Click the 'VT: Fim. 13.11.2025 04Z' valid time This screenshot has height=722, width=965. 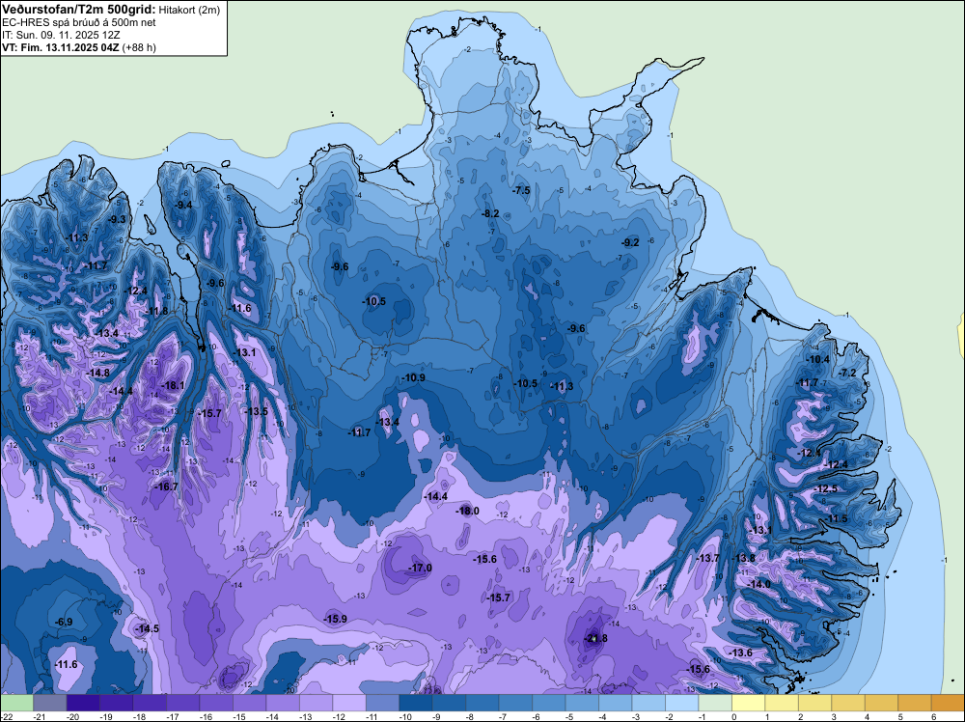coord(60,47)
